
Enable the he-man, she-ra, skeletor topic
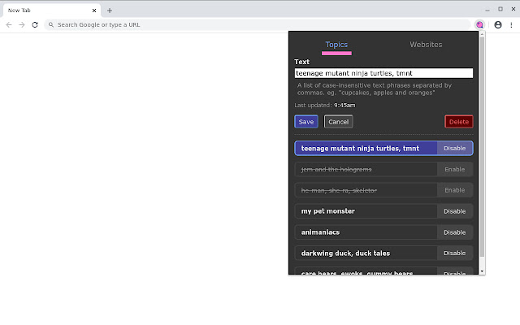(455, 190)
